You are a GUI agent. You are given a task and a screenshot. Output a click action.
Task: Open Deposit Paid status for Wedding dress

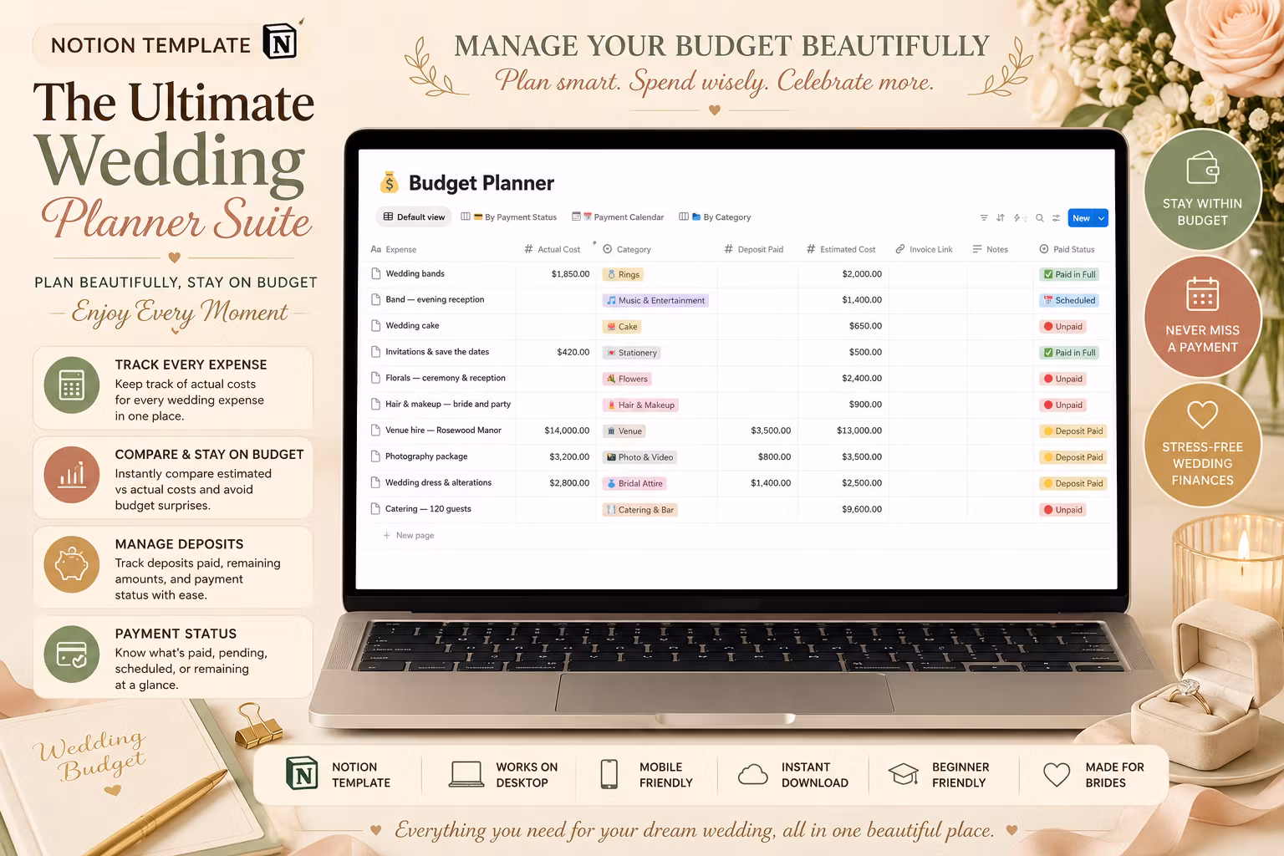(x=1073, y=483)
